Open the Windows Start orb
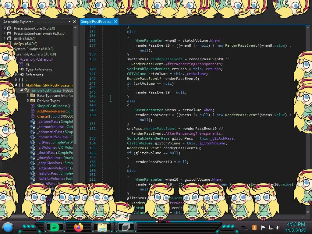This screenshot has height=234, width=312. tap(8, 227)
